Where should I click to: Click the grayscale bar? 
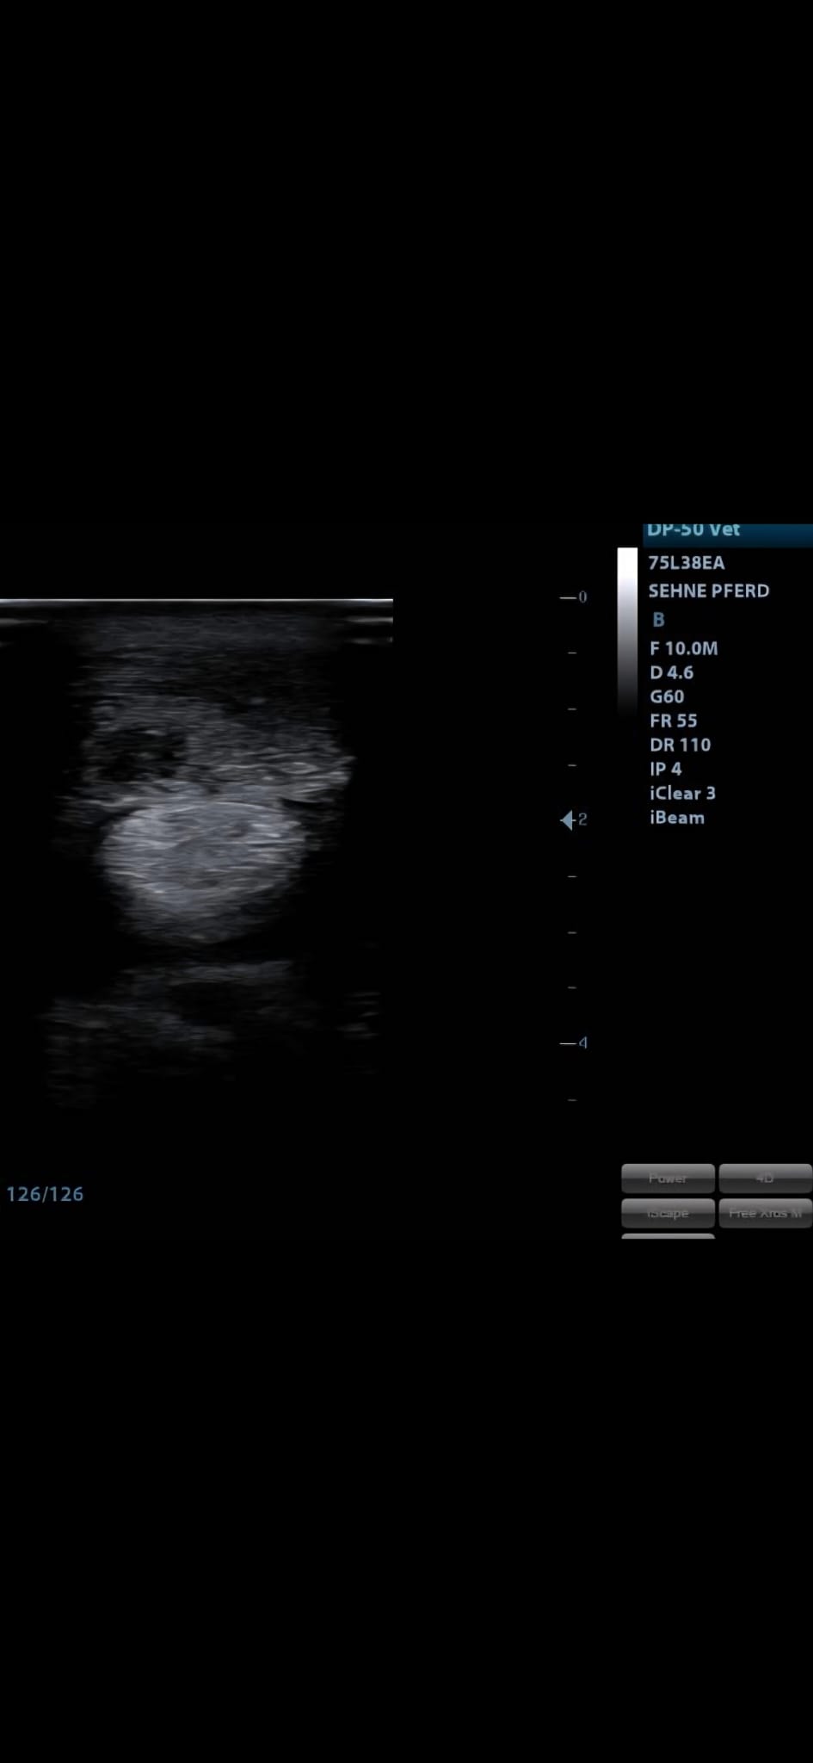coord(627,633)
